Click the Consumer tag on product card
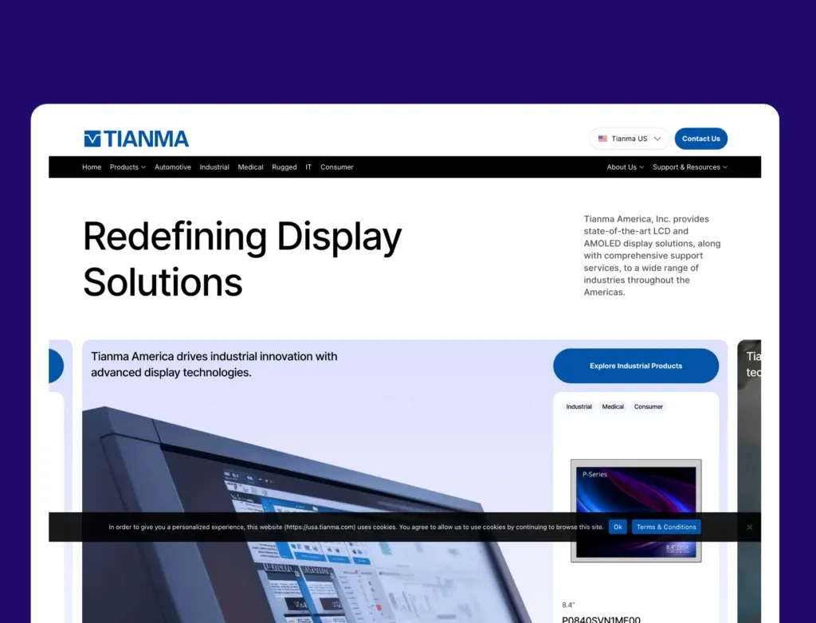Image resolution: width=816 pixels, height=623 pixels. click(x=648, y=406)
